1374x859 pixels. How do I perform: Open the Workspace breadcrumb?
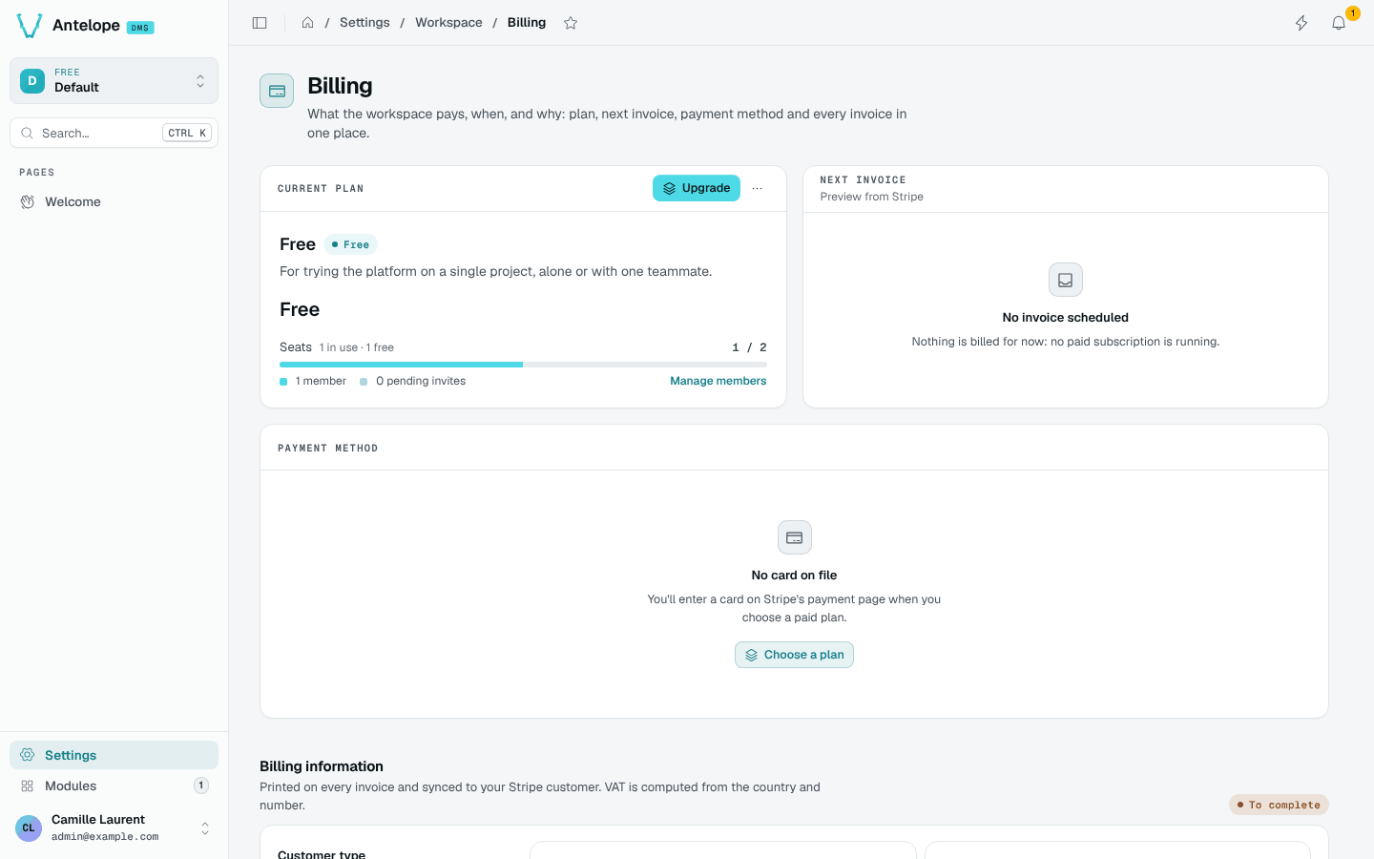click(448, 23)
